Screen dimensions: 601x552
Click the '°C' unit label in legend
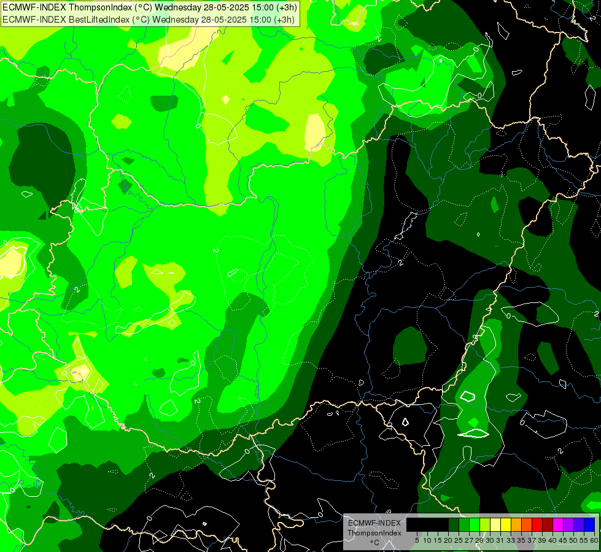375,543
